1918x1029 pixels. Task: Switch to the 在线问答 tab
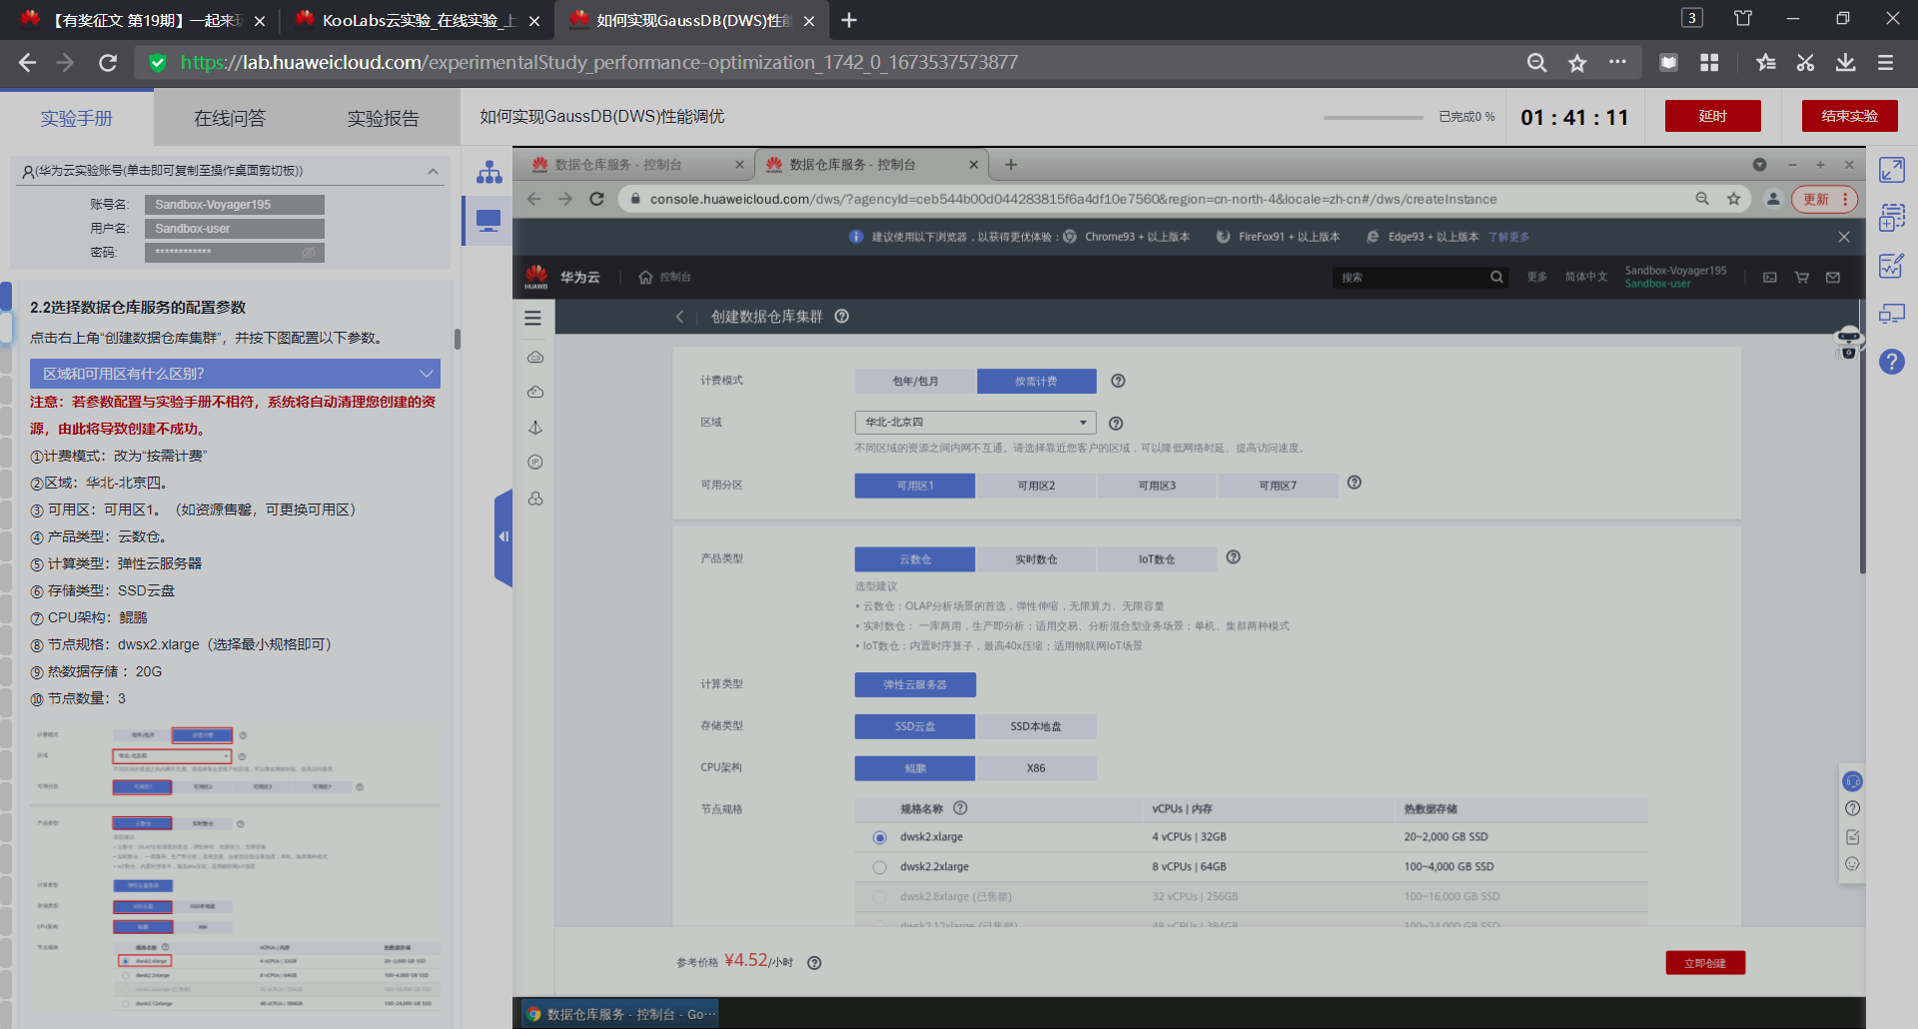[x=230, y=118]
